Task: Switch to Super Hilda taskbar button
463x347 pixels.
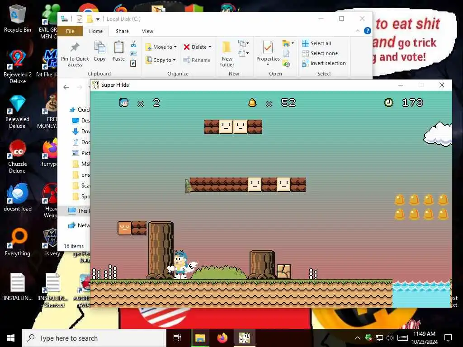Action: (245, 338)
